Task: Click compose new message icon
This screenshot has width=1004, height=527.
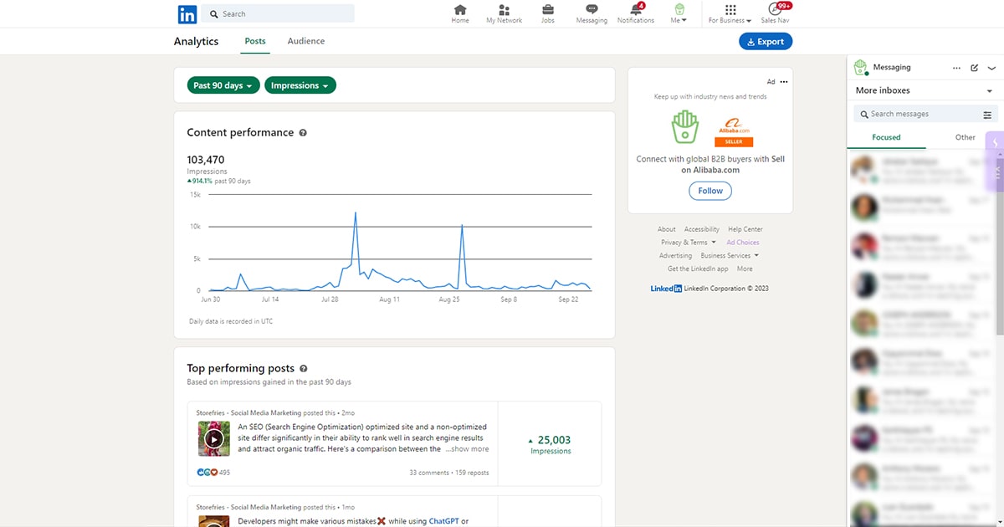Action: point(974,68)
